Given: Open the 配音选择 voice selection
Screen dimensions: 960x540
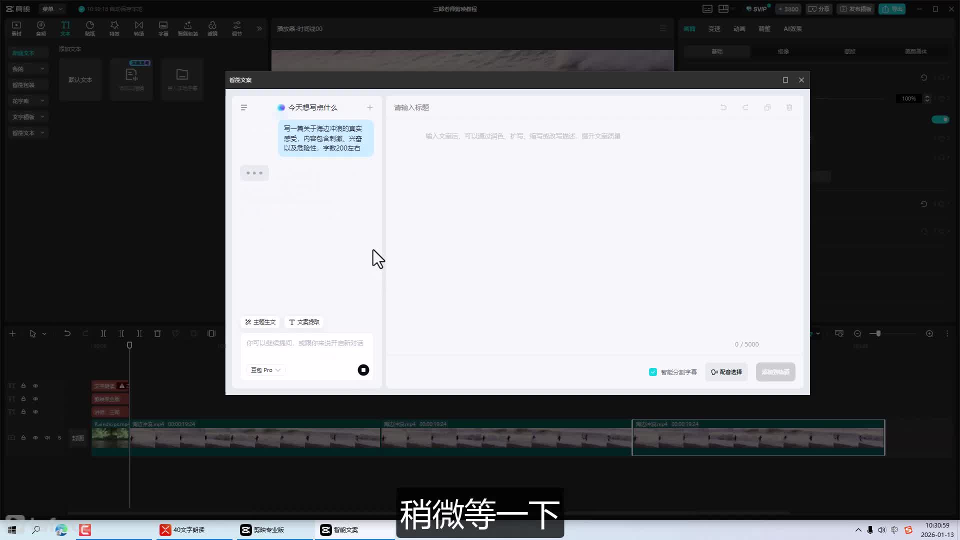Looking at the screenshot, I should pos(726,372).
